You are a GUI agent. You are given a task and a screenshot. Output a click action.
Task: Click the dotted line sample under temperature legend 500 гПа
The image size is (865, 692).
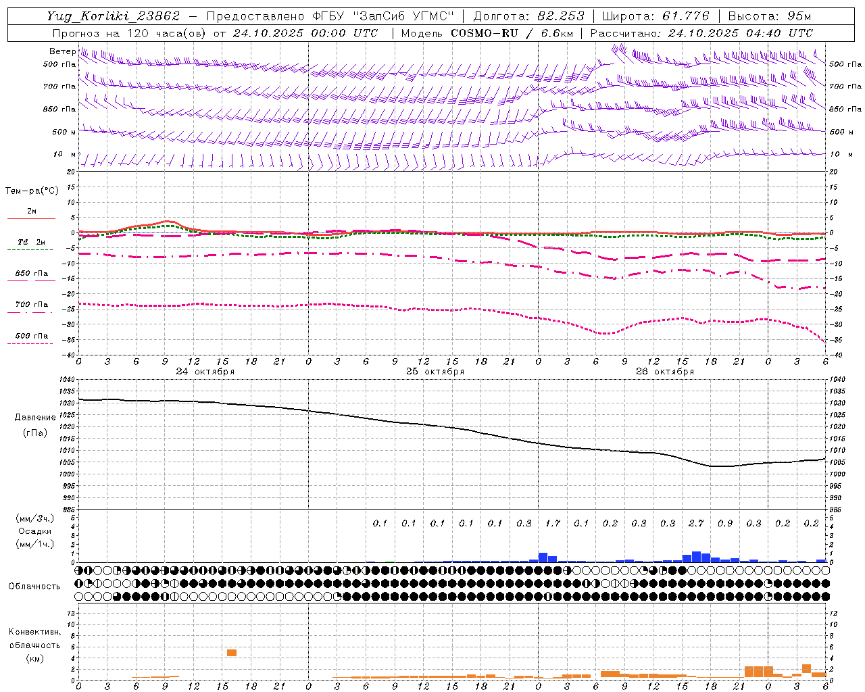[x=30, y=343]
